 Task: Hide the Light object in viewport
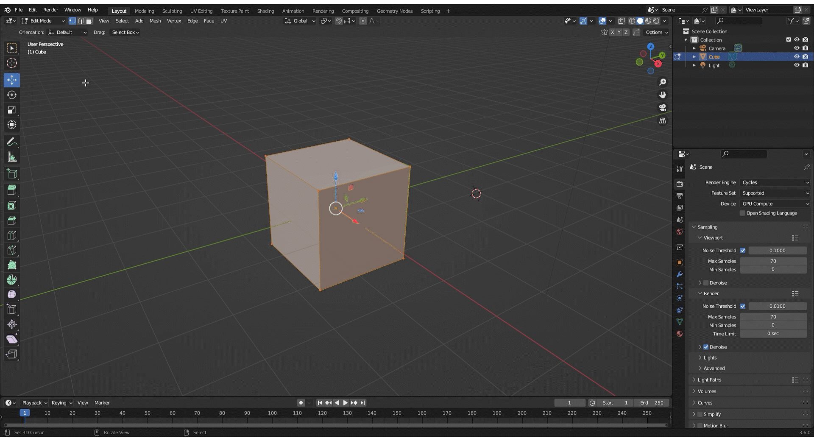point(797,65)
